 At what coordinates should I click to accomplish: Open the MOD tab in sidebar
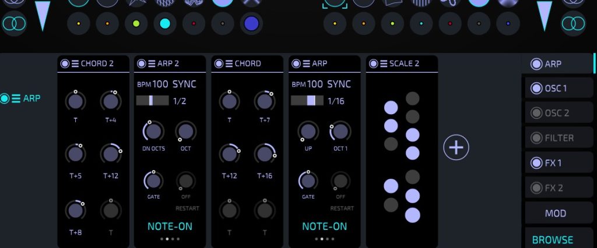click(x=555, y=214)
